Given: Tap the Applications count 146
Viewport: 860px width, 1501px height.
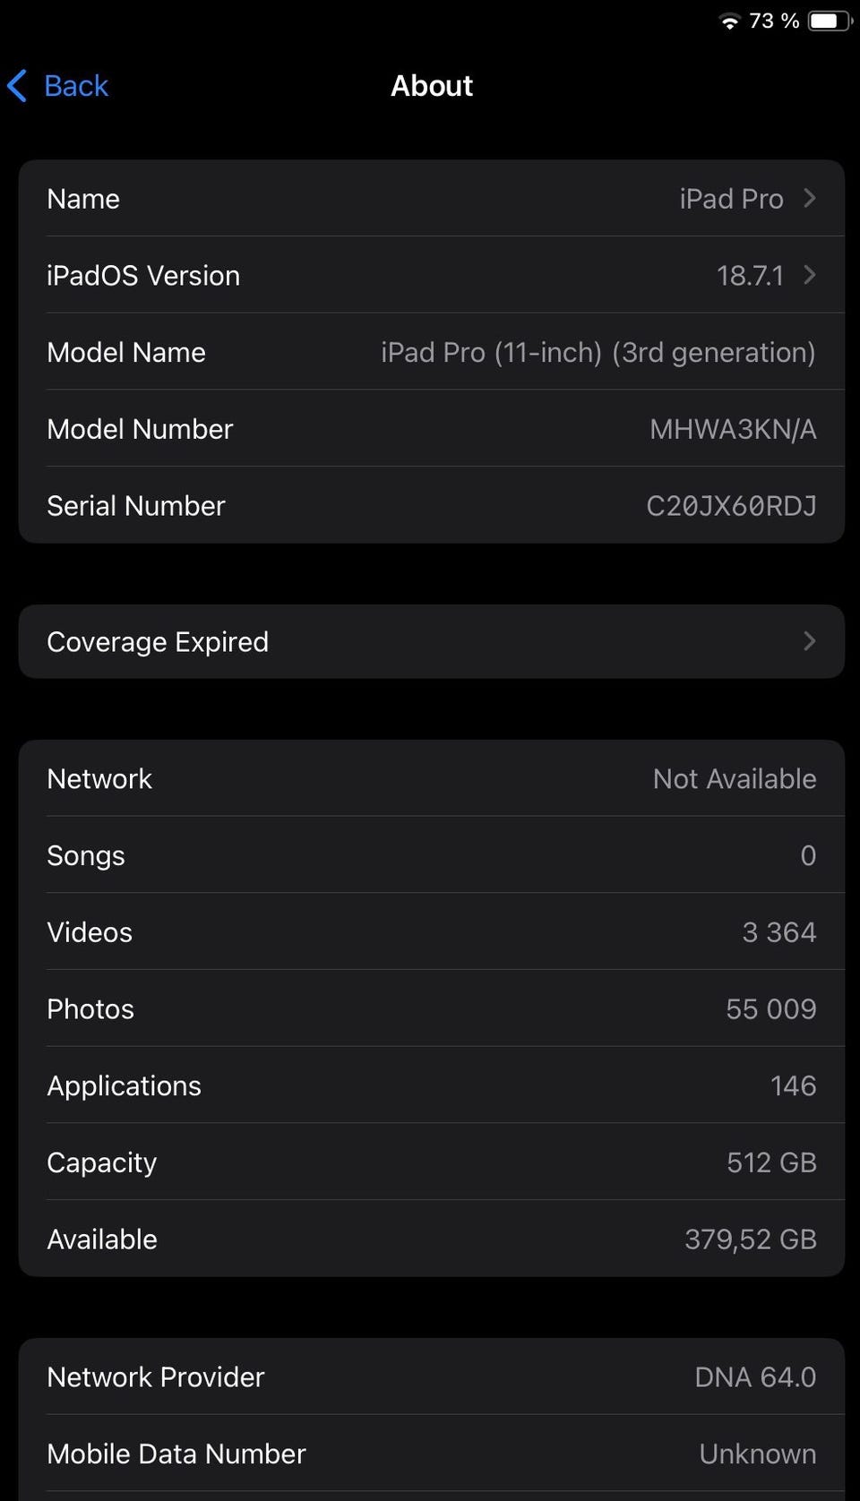Looking at the screenshot, I should (793, 1086).
